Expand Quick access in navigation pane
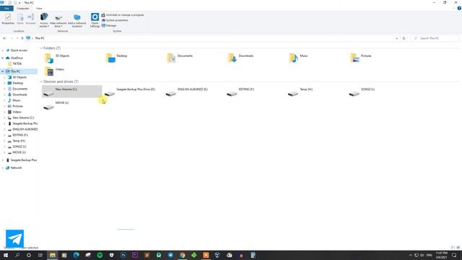 pos(3,51)
